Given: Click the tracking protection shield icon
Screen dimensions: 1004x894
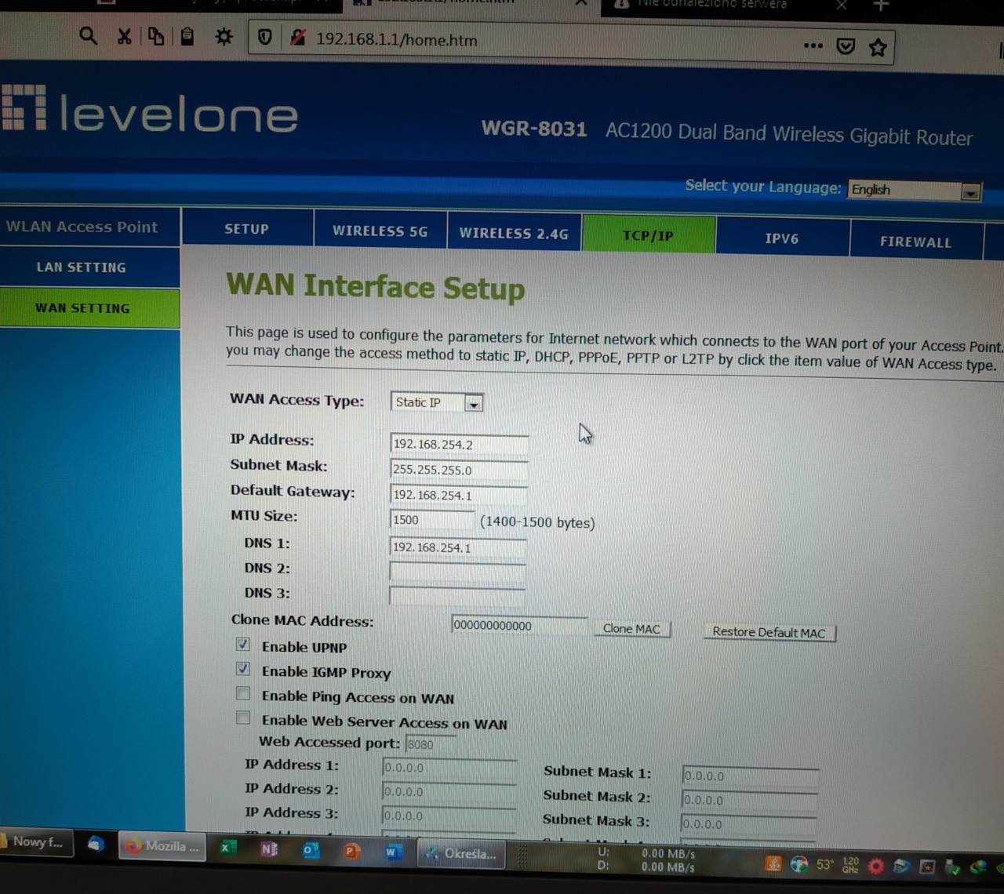Looking at the screenshot, I should click(x=265, y=38).
